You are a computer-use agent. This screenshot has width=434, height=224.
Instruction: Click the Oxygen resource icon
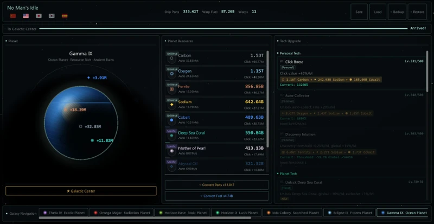[x=172, y=74]
